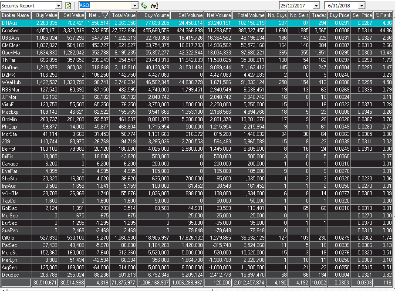Select the PhiCap broker row
The width and height of the screenshot is (395, 291).
(x=197, y=127)
